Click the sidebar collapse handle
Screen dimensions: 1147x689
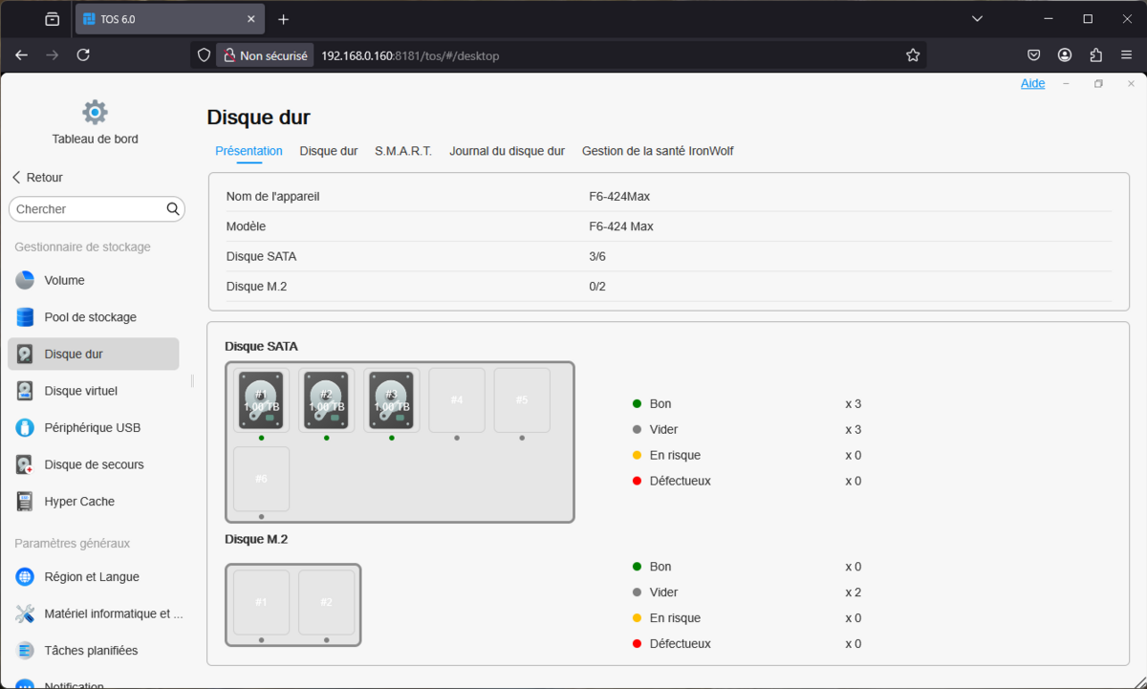click(192, 380)
